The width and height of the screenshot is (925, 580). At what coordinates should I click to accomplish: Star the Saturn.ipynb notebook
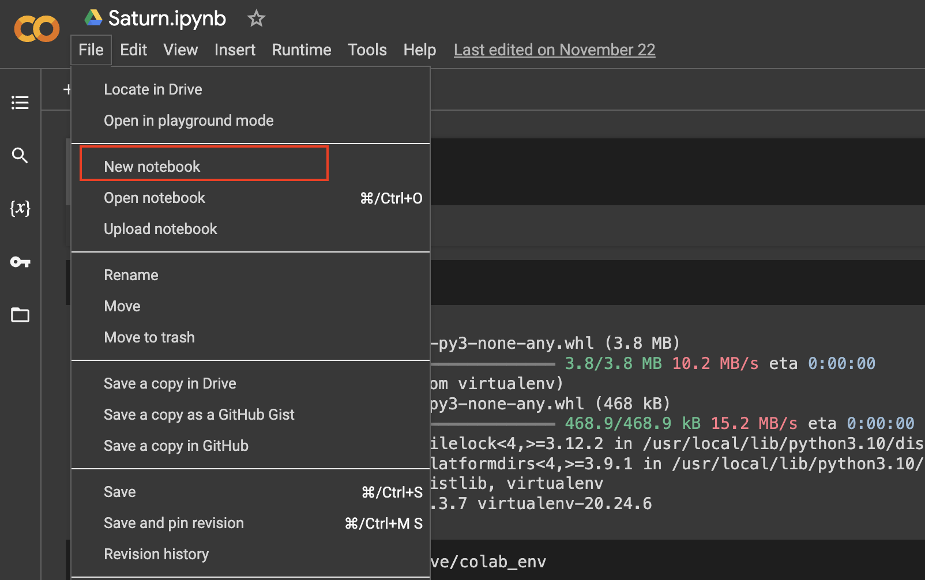point(256,18)
